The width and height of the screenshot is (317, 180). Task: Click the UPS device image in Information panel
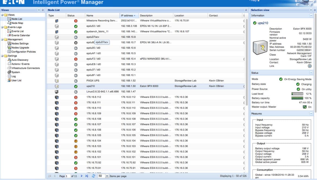click(x=260, y=48)
